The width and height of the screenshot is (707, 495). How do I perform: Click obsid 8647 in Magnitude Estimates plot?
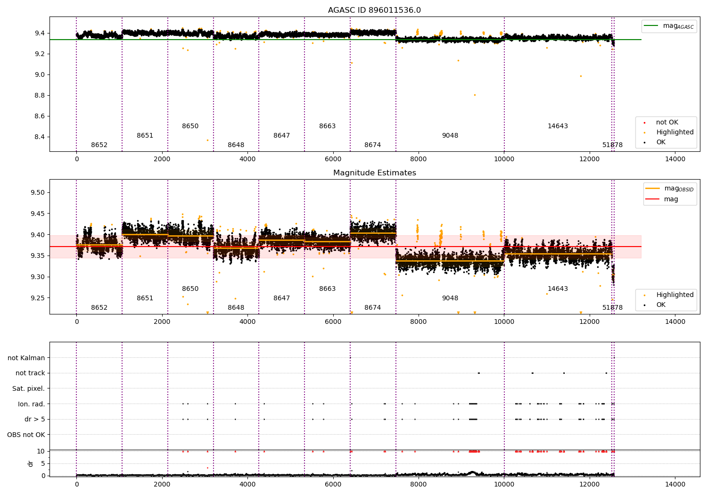[282, 298]
